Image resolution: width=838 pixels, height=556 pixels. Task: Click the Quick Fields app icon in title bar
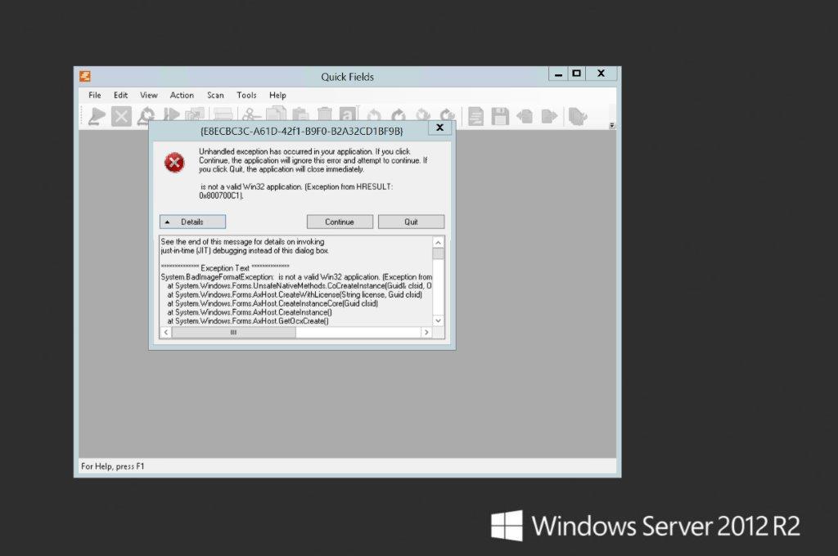coord(85,76)
